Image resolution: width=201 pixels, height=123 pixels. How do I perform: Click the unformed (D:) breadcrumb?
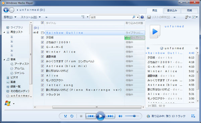32,10
